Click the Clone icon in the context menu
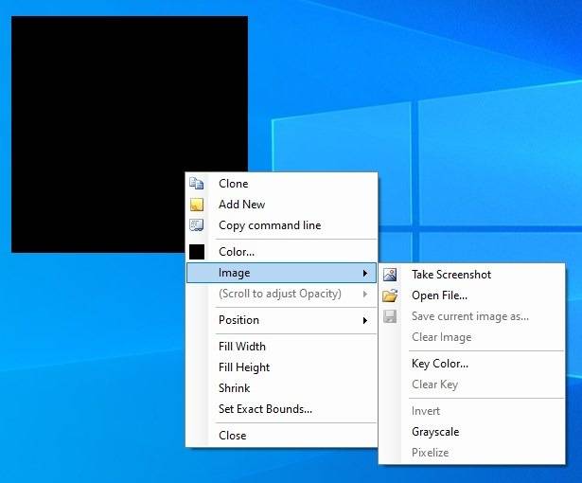The image size is (582, 483). click(x=196, y=183)
